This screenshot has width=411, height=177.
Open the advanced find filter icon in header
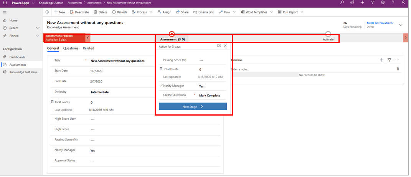(x=373, y=3)
